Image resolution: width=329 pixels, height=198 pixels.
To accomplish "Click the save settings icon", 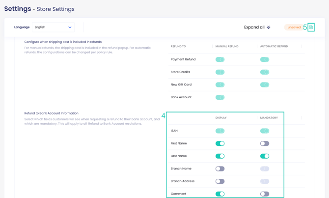I will click(x=311, y=27).
